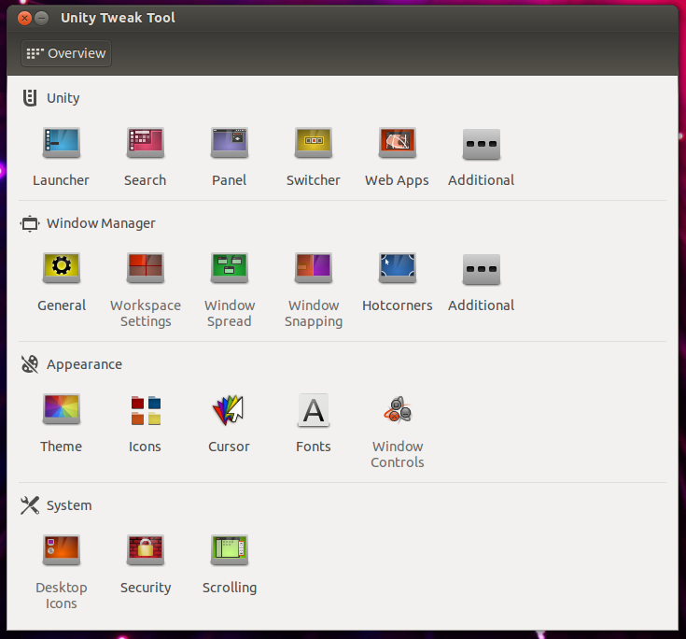Open the Scrolling settings icon
Screen dimensions: 686x639
230,549
